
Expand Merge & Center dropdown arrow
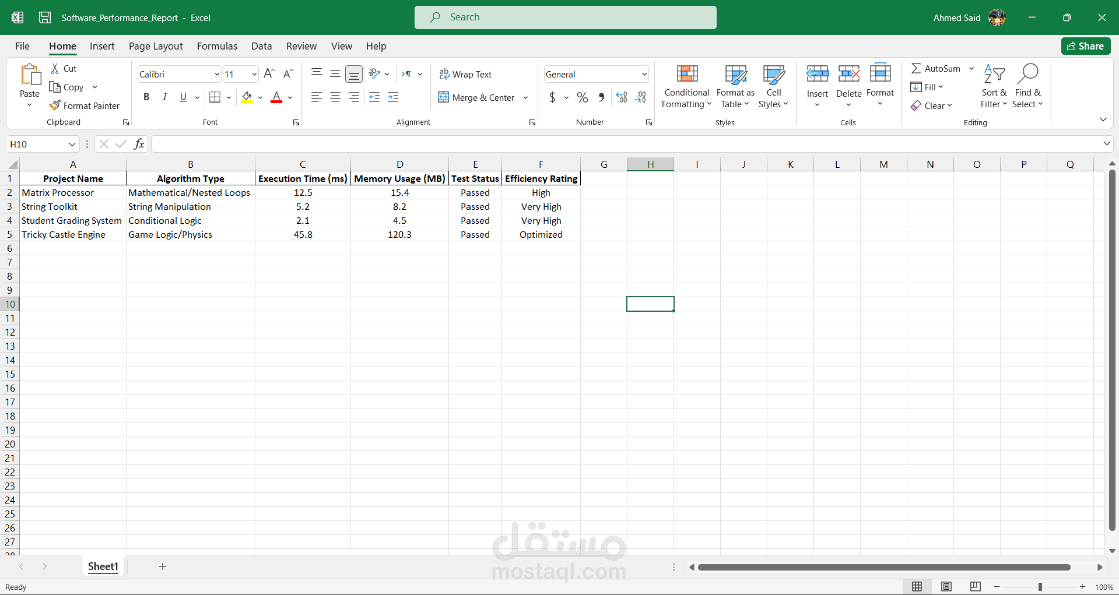pyautogui.click(x=525, y=97)
